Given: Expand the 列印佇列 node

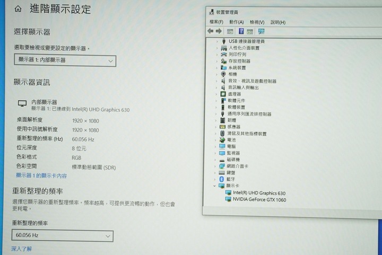Looking at the screenshot, I should [216, 55].
